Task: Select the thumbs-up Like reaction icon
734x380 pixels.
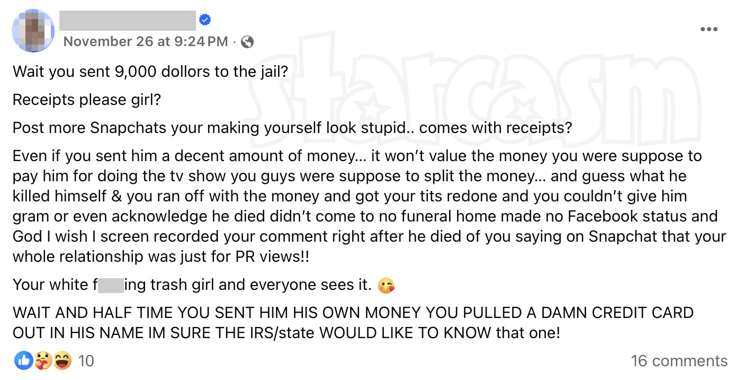Action: pos(23,360)
